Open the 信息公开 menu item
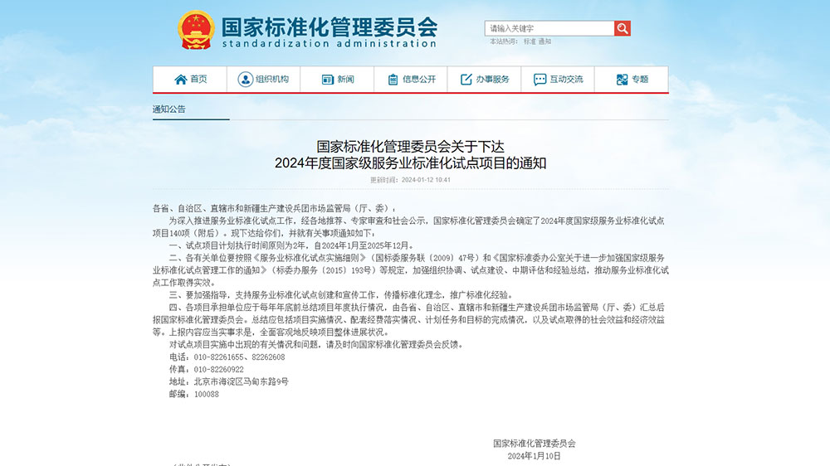Image resolution: width=830 pixels, height=466 pixels. pos(411,80)
